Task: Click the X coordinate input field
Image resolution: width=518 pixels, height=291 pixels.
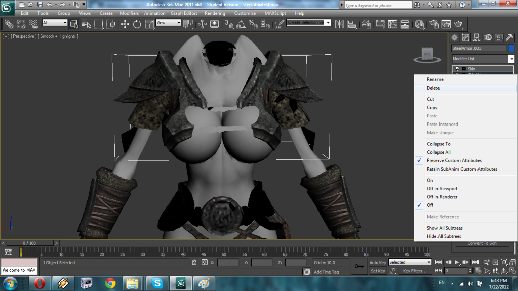Action: click(x=228, y=263)
